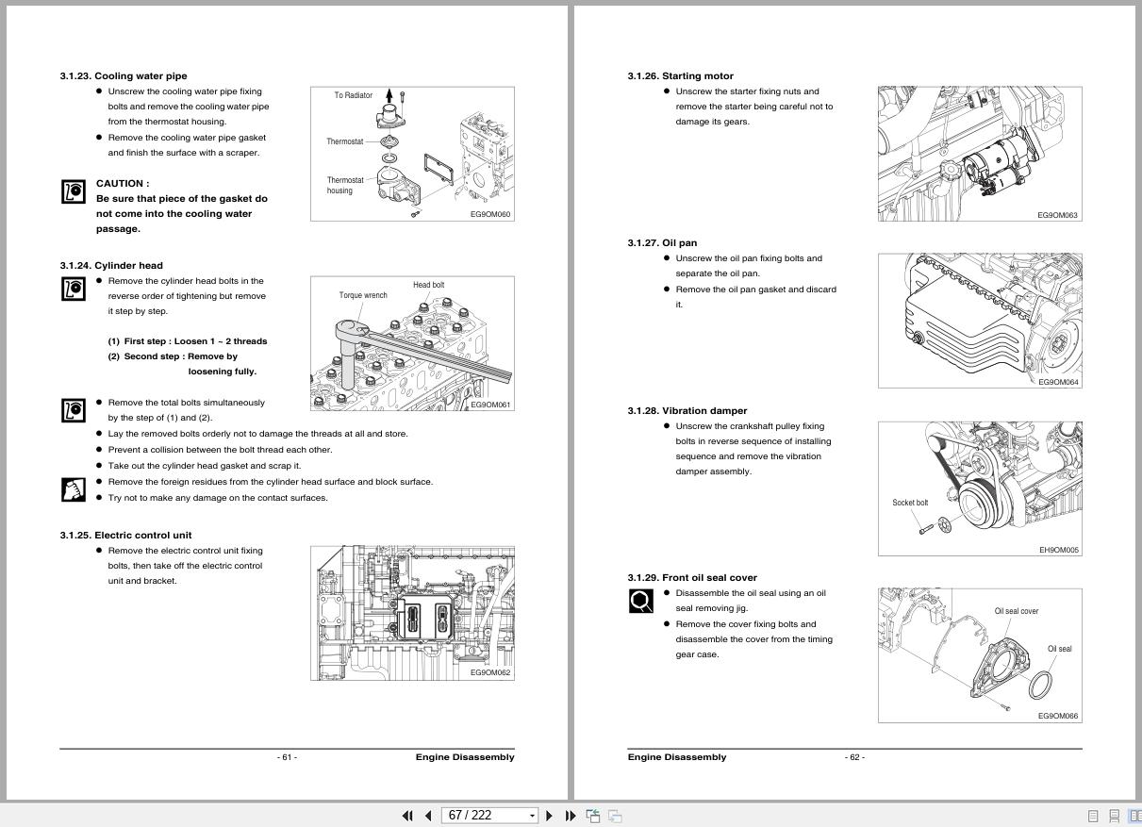1142x827 pixels.
Task: Click 'Engine Disassembly' footer on page 61
Action: pyautogui.click(x=465, y=757)
